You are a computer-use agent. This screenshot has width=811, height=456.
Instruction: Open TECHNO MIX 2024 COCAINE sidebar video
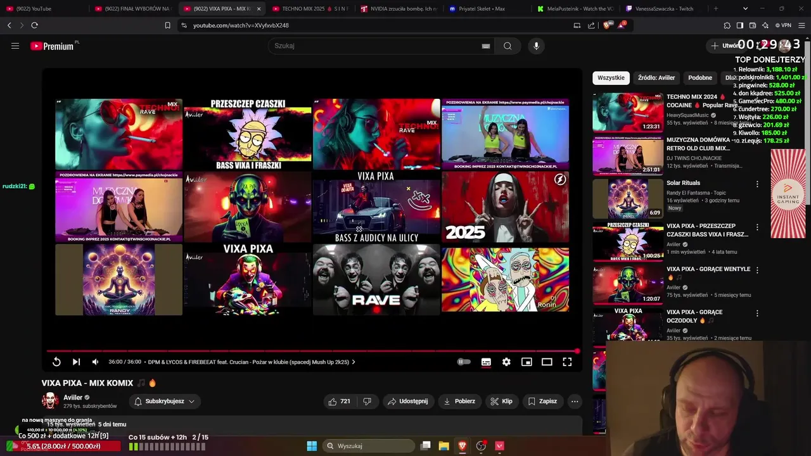tap(628, 112)
